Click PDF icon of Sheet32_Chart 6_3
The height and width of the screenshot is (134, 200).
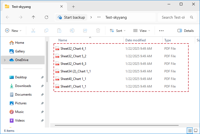pyautogui.click(x=57, y=63)
